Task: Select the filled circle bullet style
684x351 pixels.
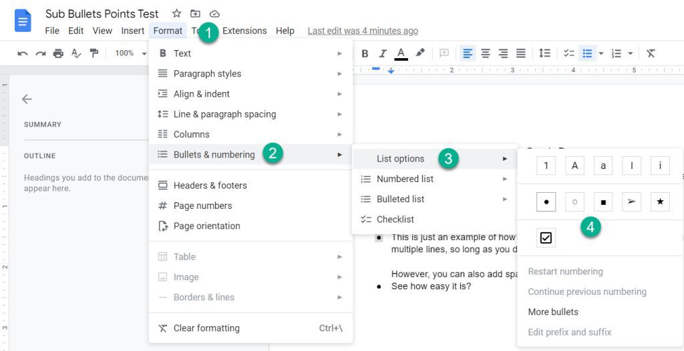Action: pos(546,202)
